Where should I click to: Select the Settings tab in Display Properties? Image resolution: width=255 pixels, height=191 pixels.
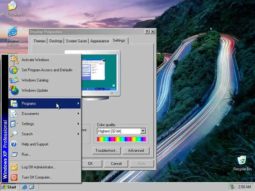click(x=119, y=40)
